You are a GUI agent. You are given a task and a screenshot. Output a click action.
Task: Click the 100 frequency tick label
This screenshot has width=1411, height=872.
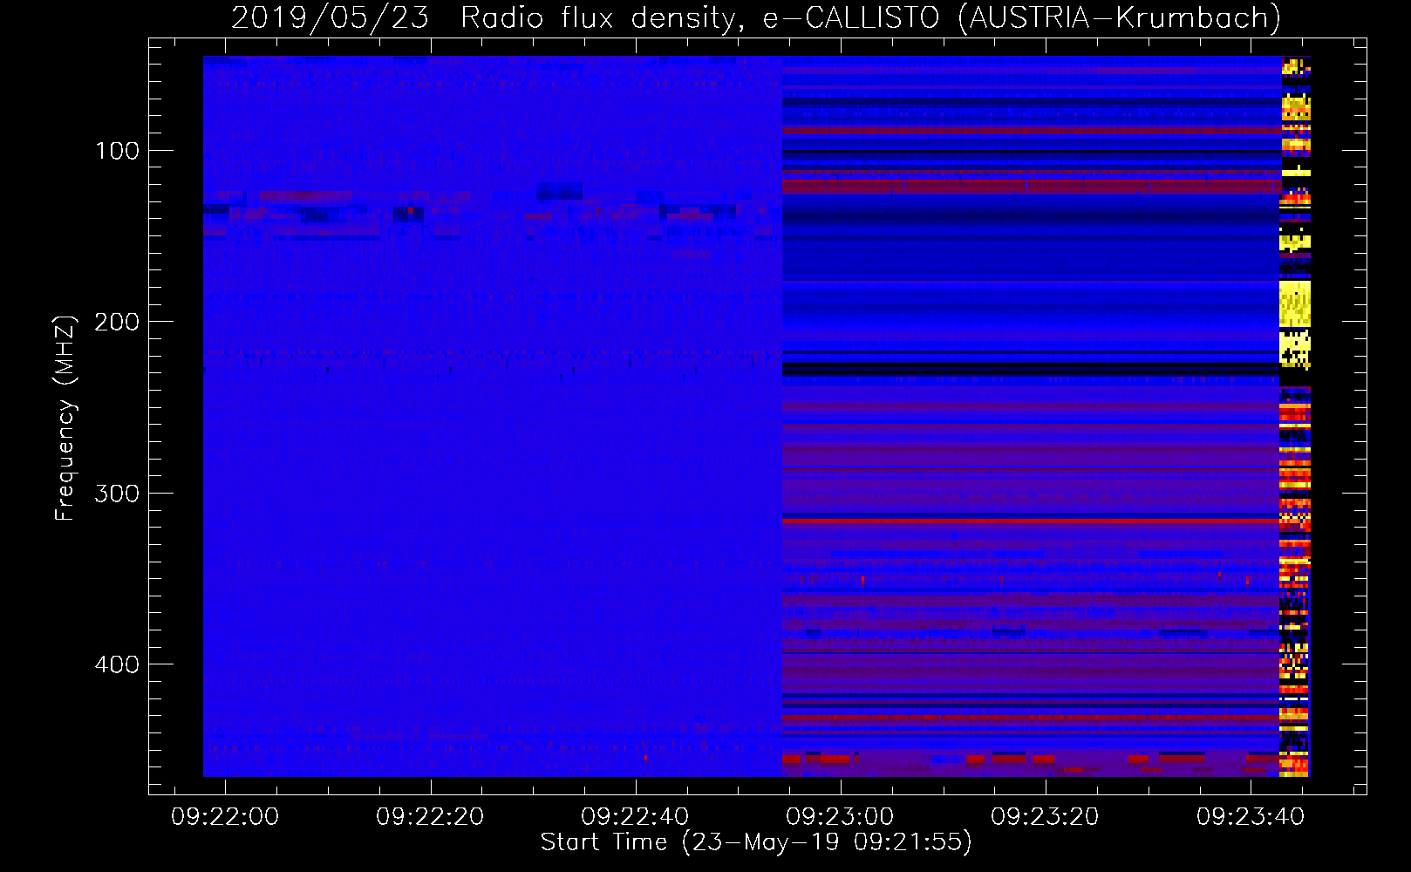[117, 151]
